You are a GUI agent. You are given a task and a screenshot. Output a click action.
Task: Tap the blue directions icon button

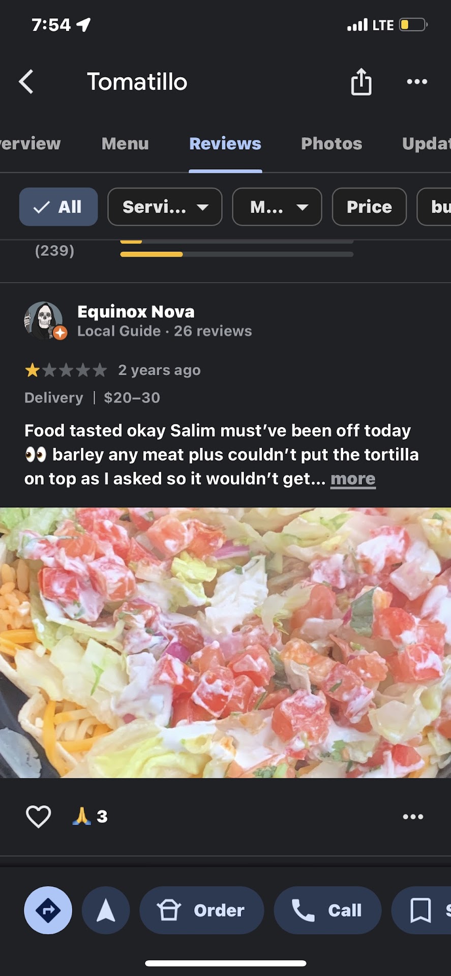click(48, 910)
